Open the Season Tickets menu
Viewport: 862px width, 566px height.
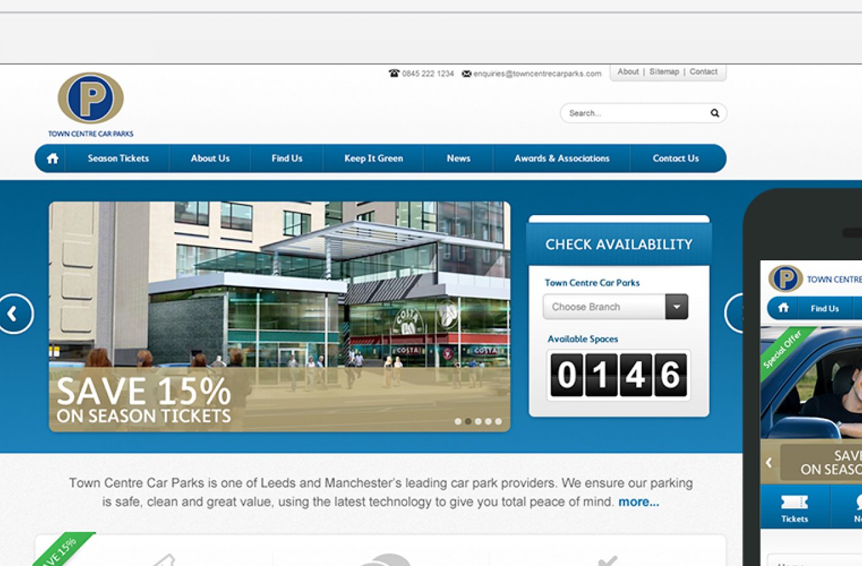pyautogui.click(x=118, y=158)
